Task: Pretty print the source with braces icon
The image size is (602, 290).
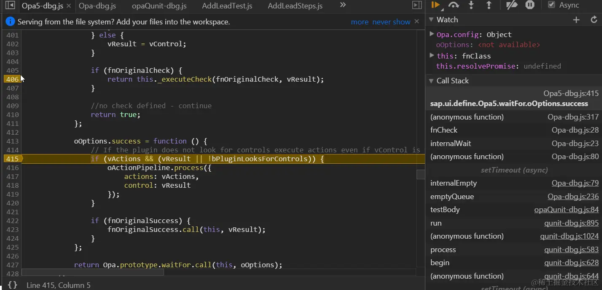Action: [12, 285]
